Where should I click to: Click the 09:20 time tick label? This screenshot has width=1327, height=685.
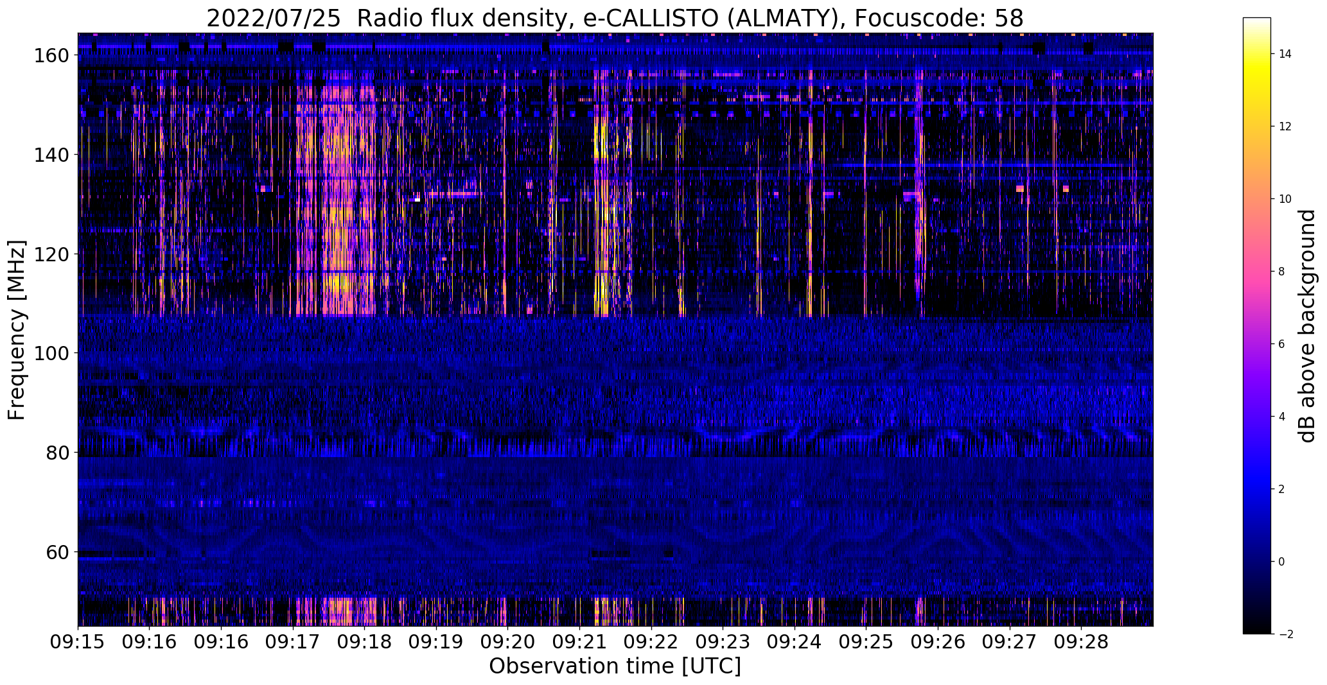click(507, 642)
